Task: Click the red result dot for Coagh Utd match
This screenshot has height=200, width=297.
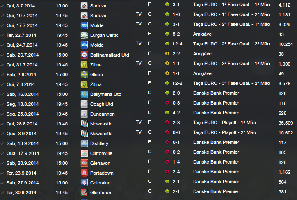Action: [167, 104]
